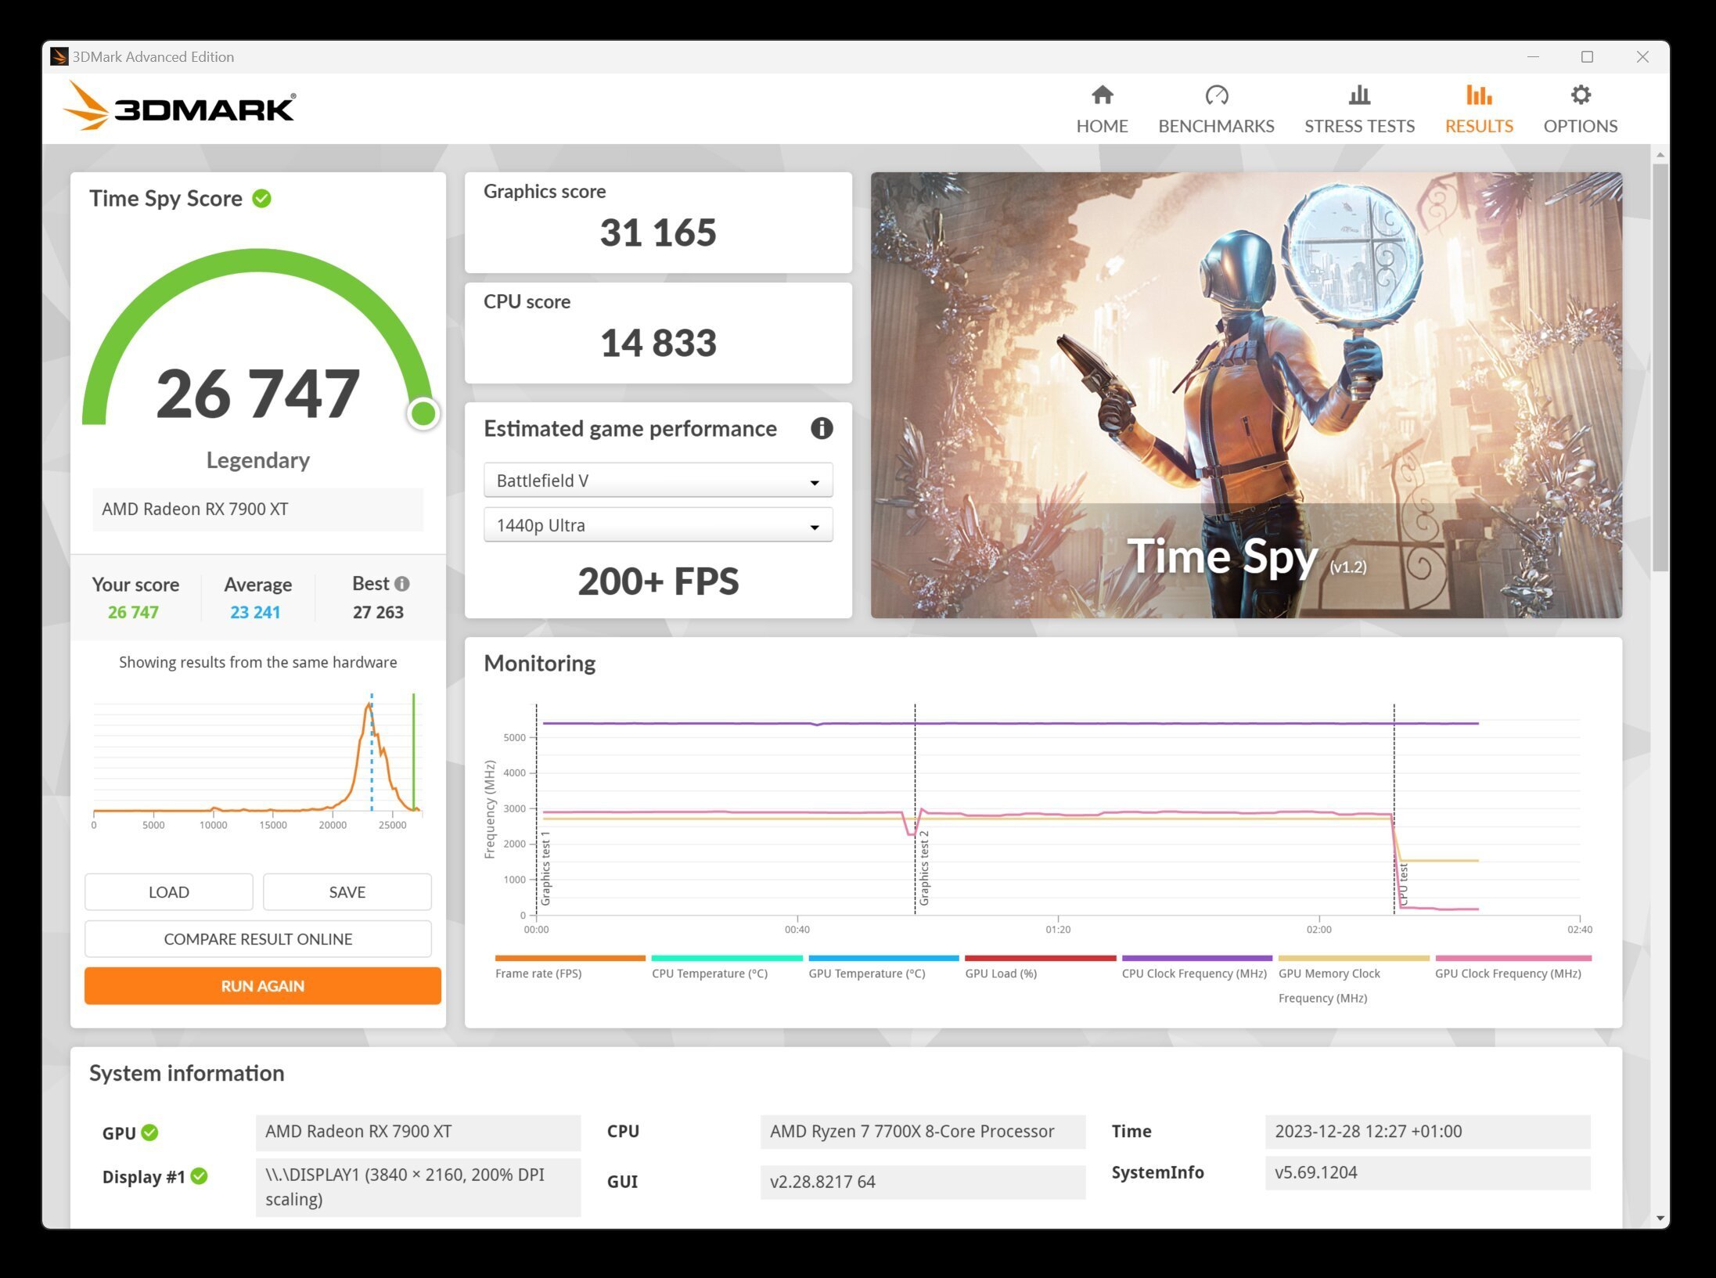Click the Results orange bars icon
This screenshot has height=1278, width=1716.
[x=1478, y=95]
